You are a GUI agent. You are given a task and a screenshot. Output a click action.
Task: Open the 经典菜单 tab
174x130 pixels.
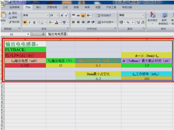pos(15,7)
